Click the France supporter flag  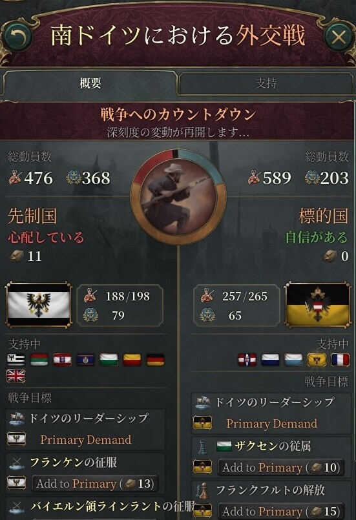(x=340, y=360)
